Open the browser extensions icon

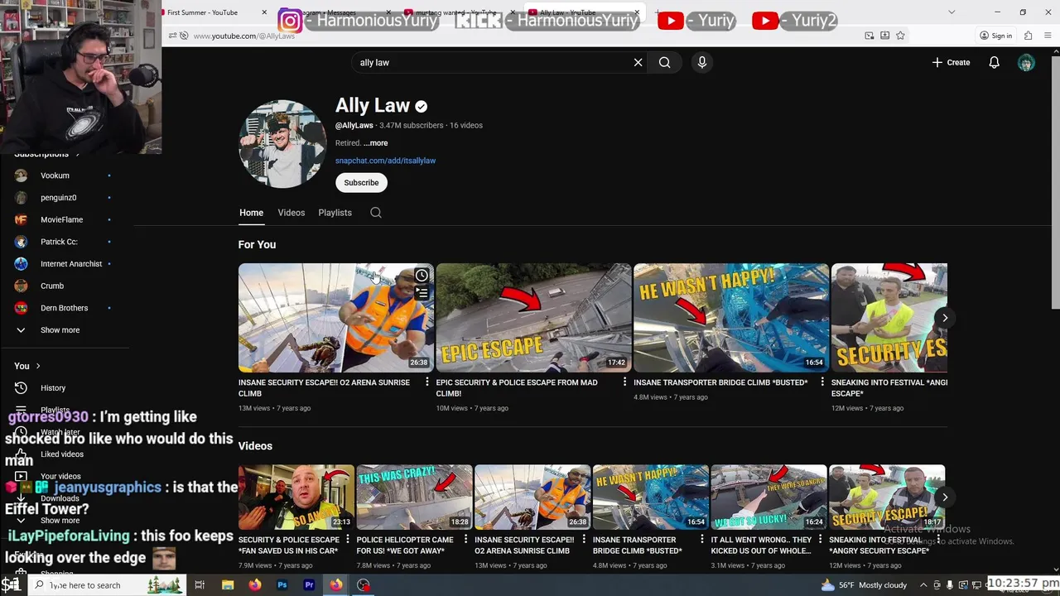pos(1028,36)
